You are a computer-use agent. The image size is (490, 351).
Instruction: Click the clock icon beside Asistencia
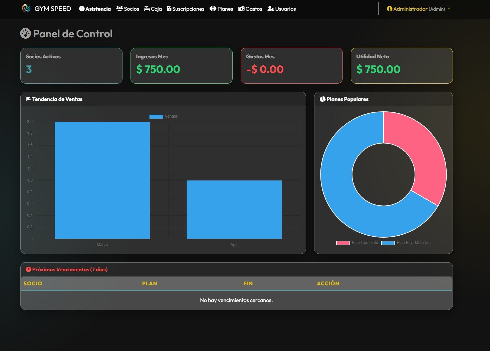[81, 9]
